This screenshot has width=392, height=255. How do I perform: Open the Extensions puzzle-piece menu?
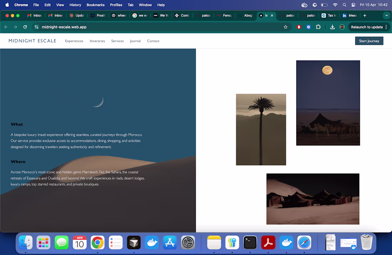(318, 27)
